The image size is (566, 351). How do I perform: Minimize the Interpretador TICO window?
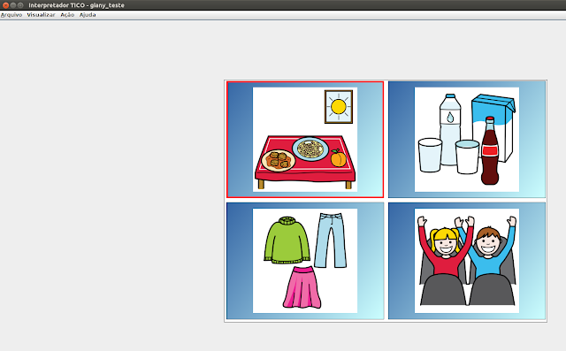[x=13, y=5]
